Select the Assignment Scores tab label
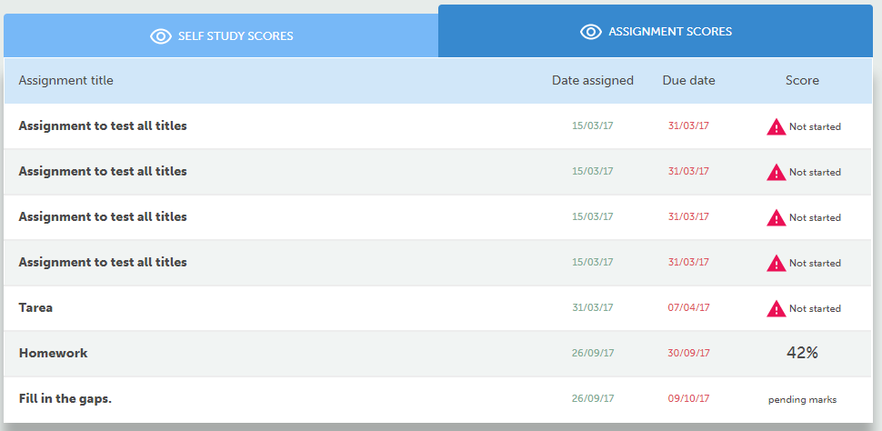This screenshot has width=882, height=431. point(670,32)
